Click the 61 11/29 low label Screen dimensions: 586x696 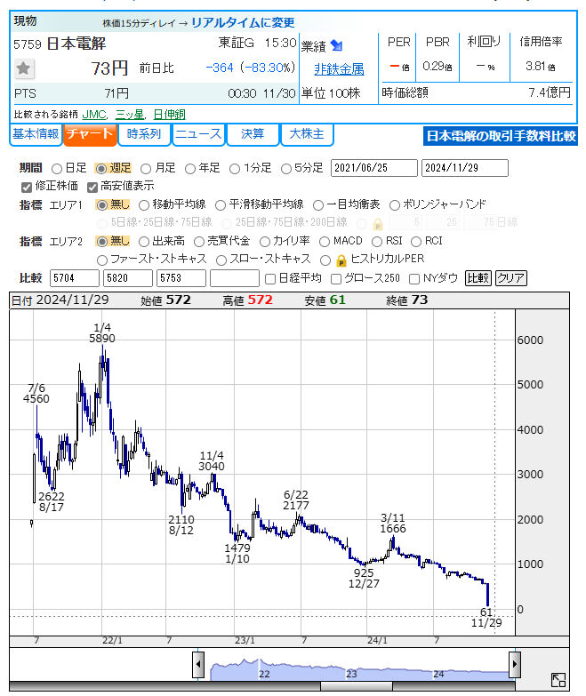click(486, 618)
